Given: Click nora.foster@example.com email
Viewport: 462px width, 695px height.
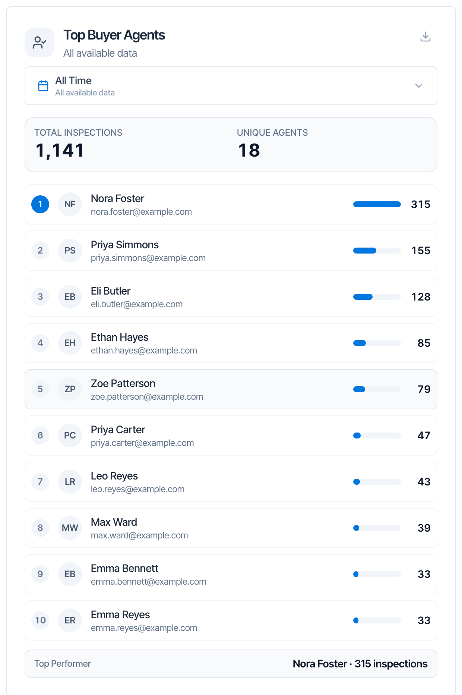Looking at the screenshot, I should click(141, 212).
